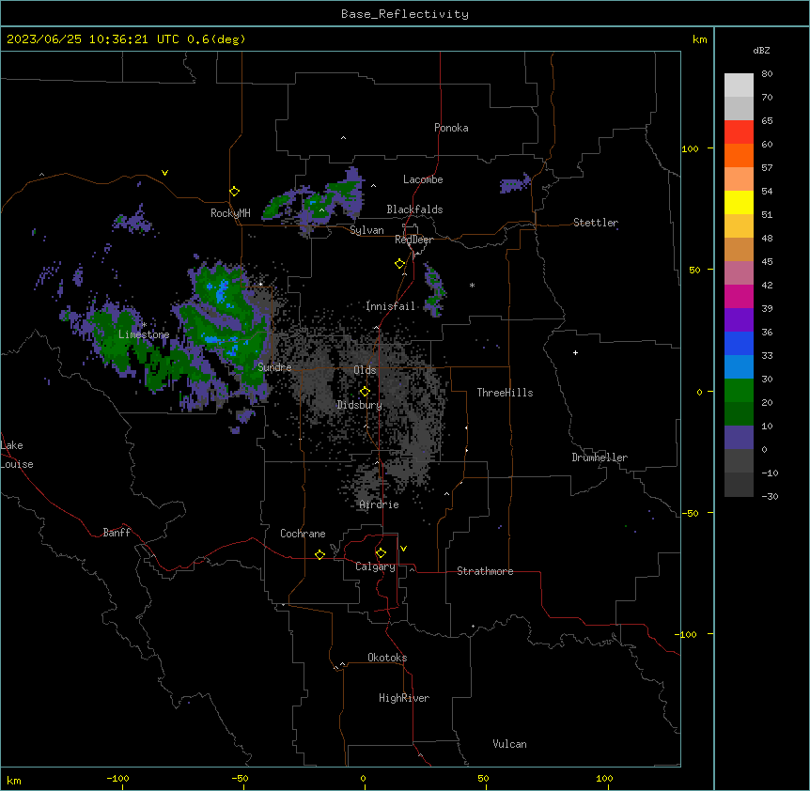Viewport: 810px width, 791px height.
Task: Select the light blue legend swatch between 33 and 30
Action: pyautogui.click(x=739, y=366)
